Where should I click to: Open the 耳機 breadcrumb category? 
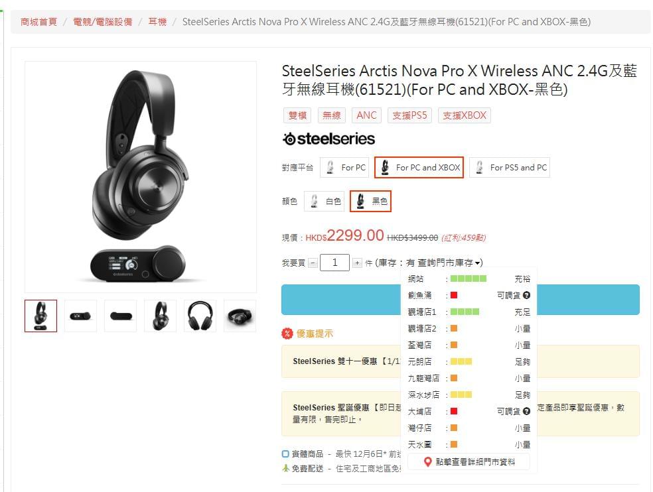(x=157, y=22)
